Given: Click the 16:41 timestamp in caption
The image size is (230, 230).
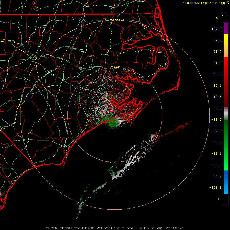Looking at the screenshot, I should click(178, 228).
